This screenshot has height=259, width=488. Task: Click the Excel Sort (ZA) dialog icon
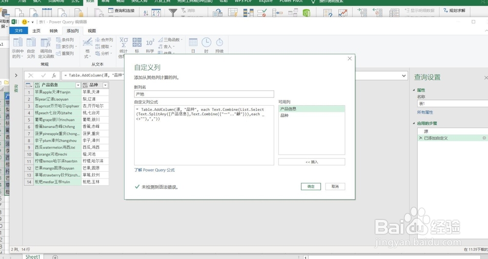[x=156, y=13]
